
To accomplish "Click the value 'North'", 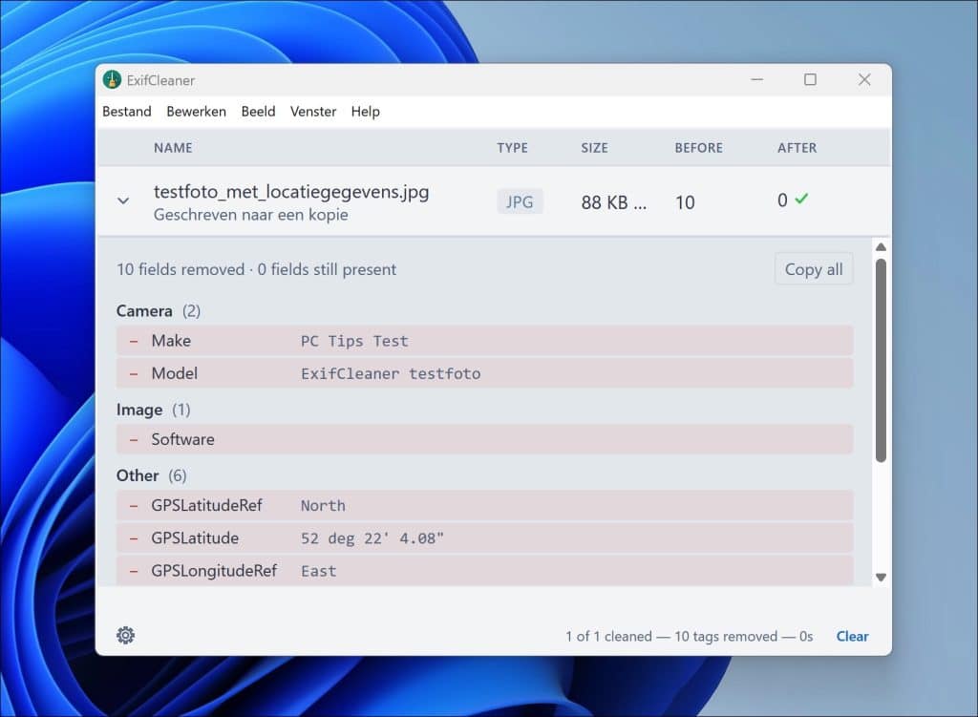I will click(x=323, y=506).
